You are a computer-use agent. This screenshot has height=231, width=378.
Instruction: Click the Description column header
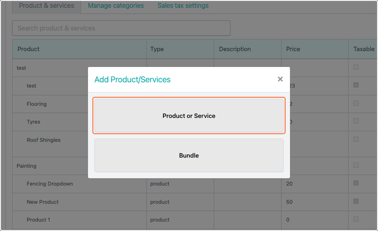(x=248, y=49)
